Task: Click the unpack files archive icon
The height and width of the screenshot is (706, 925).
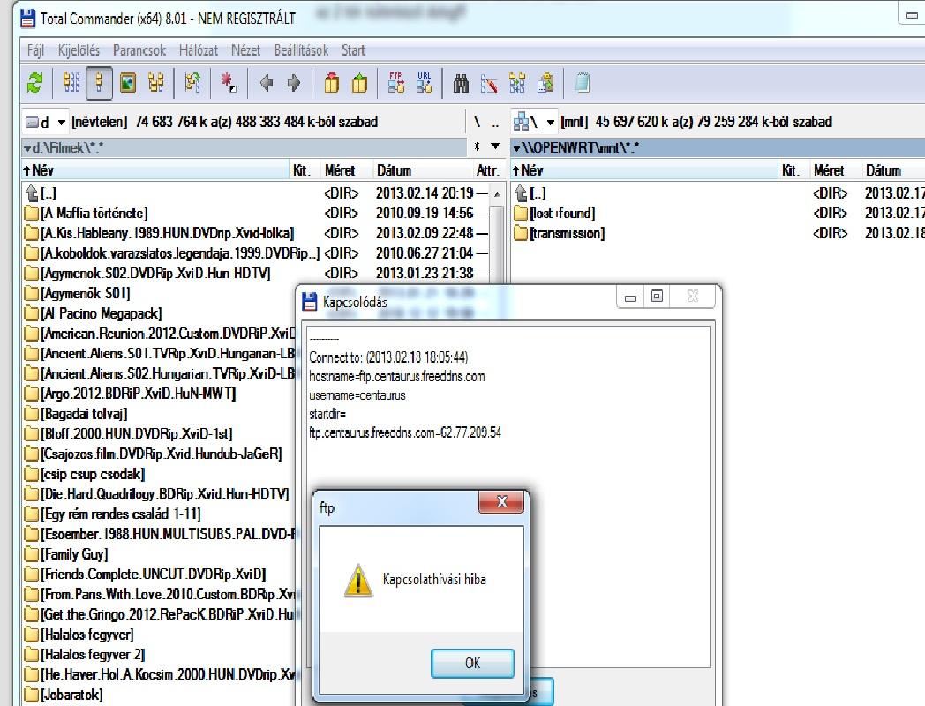Action: coord(359,83)
